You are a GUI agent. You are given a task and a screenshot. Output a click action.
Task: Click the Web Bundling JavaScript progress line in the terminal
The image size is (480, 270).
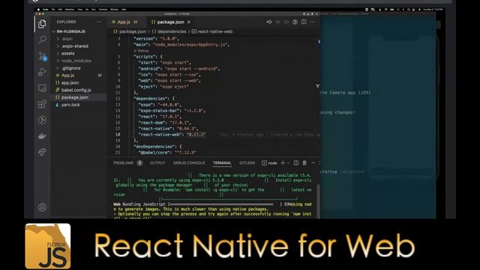coord(212,204)
